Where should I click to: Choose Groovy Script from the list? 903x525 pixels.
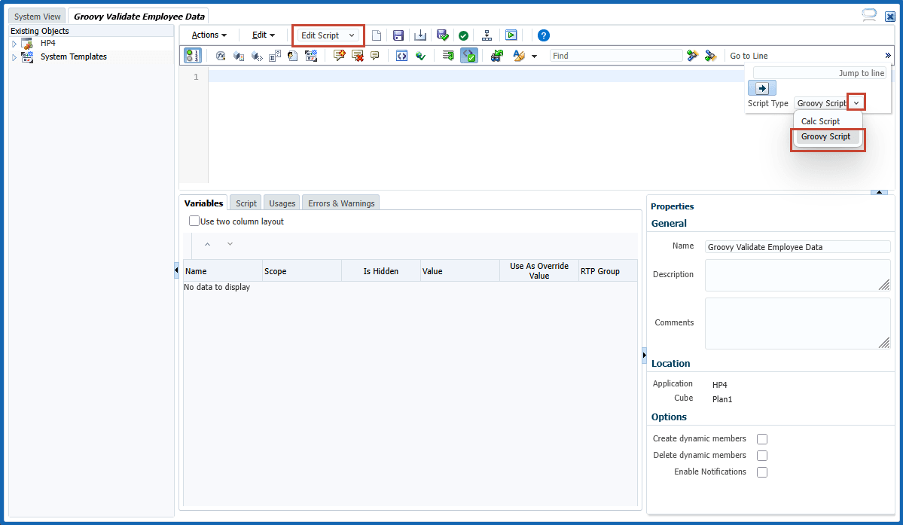coord(828,136)
